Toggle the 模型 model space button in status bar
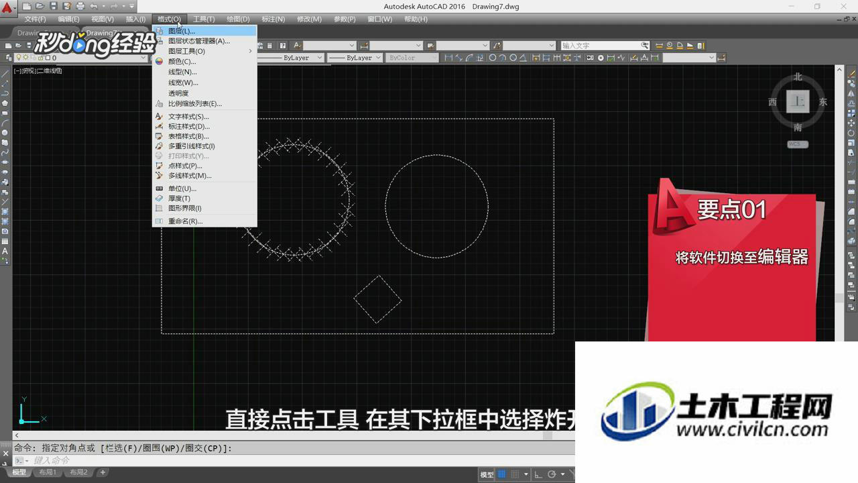The height and width of the screenshot is (483, 858). pyautogui.click(x=487, y=474)
